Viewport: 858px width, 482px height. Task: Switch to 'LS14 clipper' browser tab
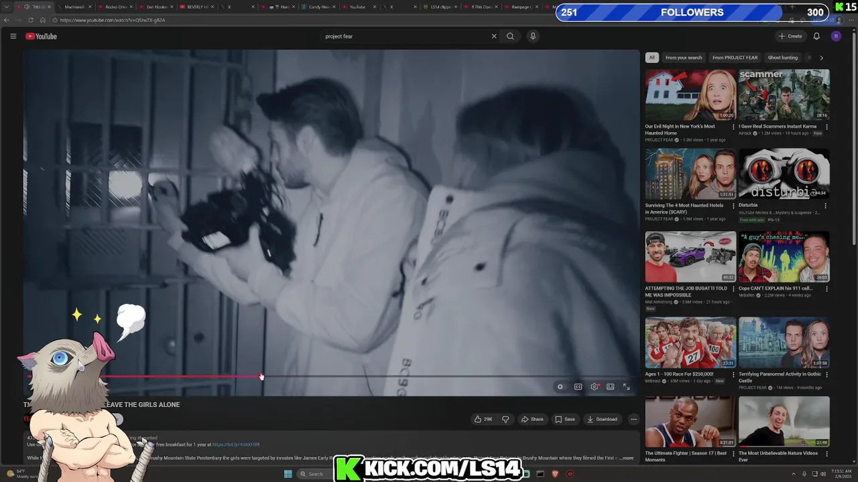(441, 7)
